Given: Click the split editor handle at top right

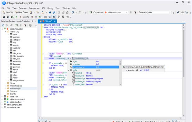Looking at the screenshot, I should tap(184, 25).
